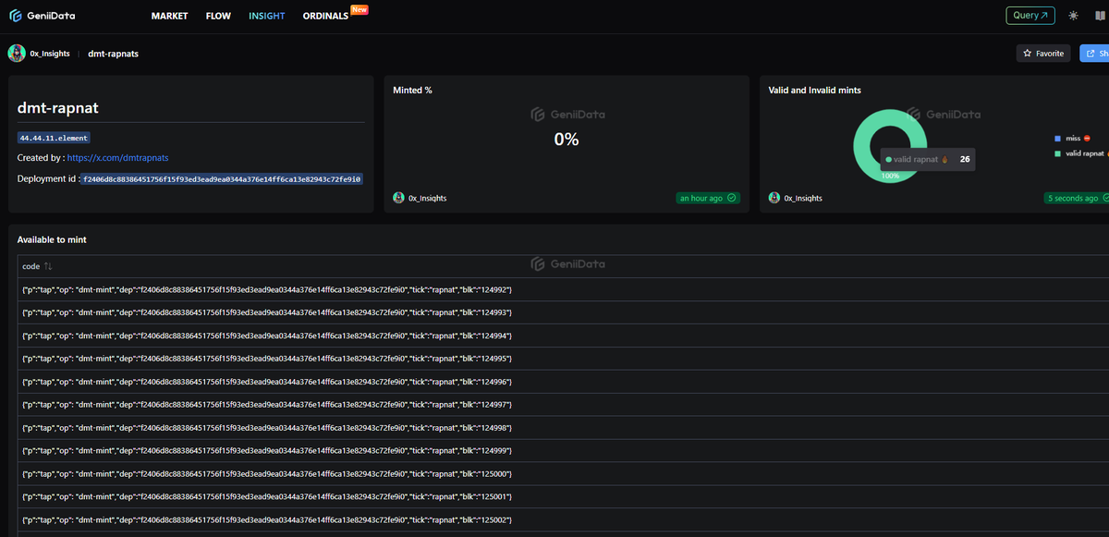Click the green donut chart ring
Screen dimensions: 1109x537
[x=860, y=148]
